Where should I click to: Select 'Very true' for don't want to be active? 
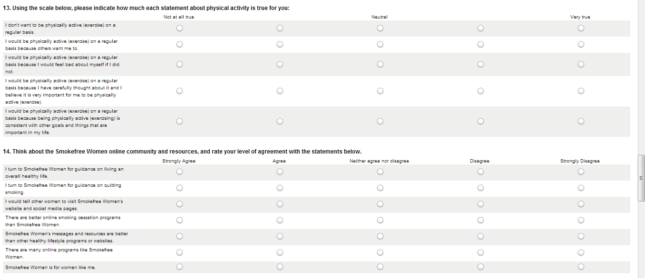[x=581, y=29]
